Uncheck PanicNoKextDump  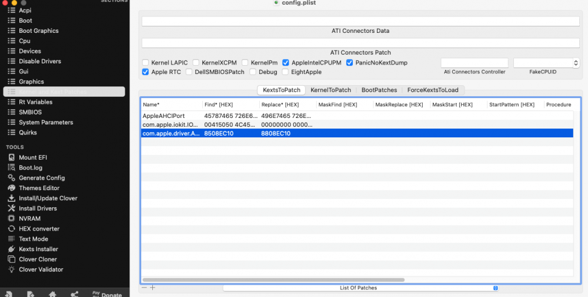pyautogui.click(x=349, y=63)
